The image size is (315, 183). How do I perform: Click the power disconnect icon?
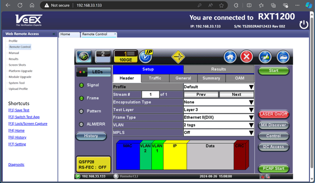click(x=304, y=25)
